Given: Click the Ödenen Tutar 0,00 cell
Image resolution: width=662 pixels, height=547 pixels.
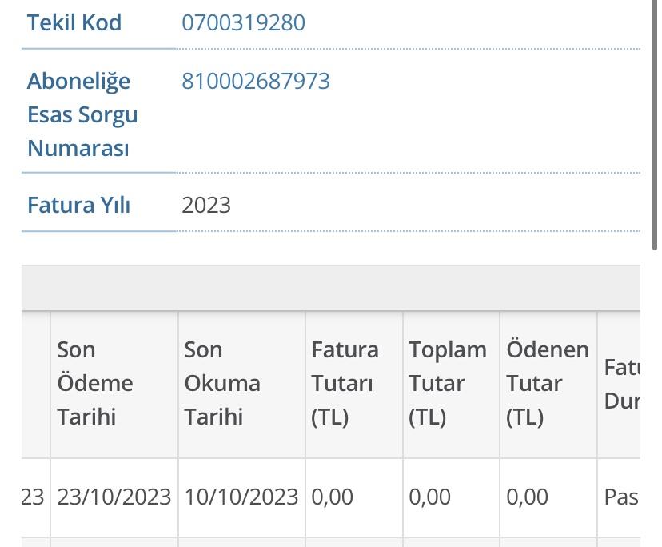Looking at the screenshot, I should click(548, 497).
